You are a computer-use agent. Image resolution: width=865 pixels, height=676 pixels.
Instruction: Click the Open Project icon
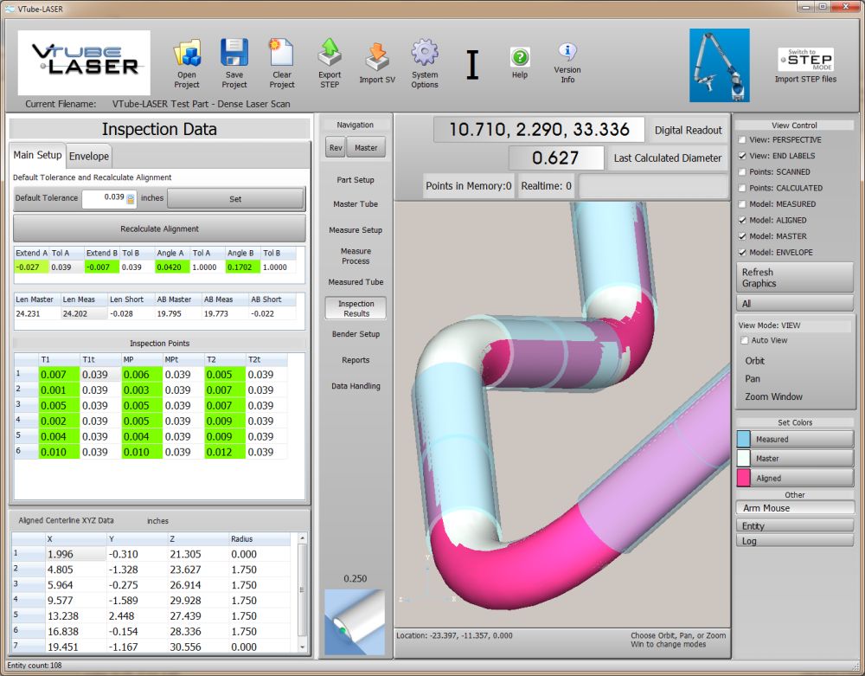pyautogui.click(x=187, y=54)
